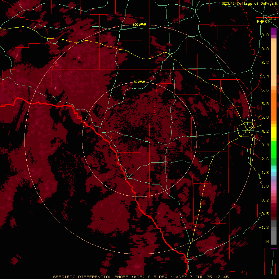
Task: Click the pink segment of color bar
Action: (x=274, y=188)
